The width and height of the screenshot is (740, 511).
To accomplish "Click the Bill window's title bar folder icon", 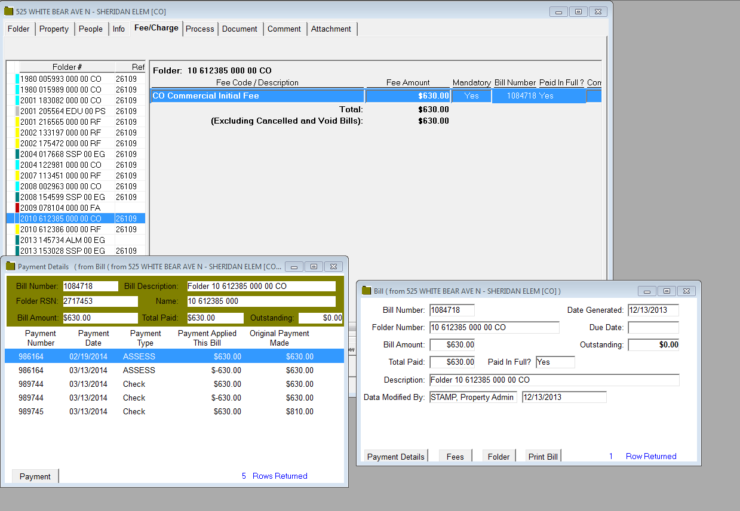I will pyautogui.click(x=366, y=291).
